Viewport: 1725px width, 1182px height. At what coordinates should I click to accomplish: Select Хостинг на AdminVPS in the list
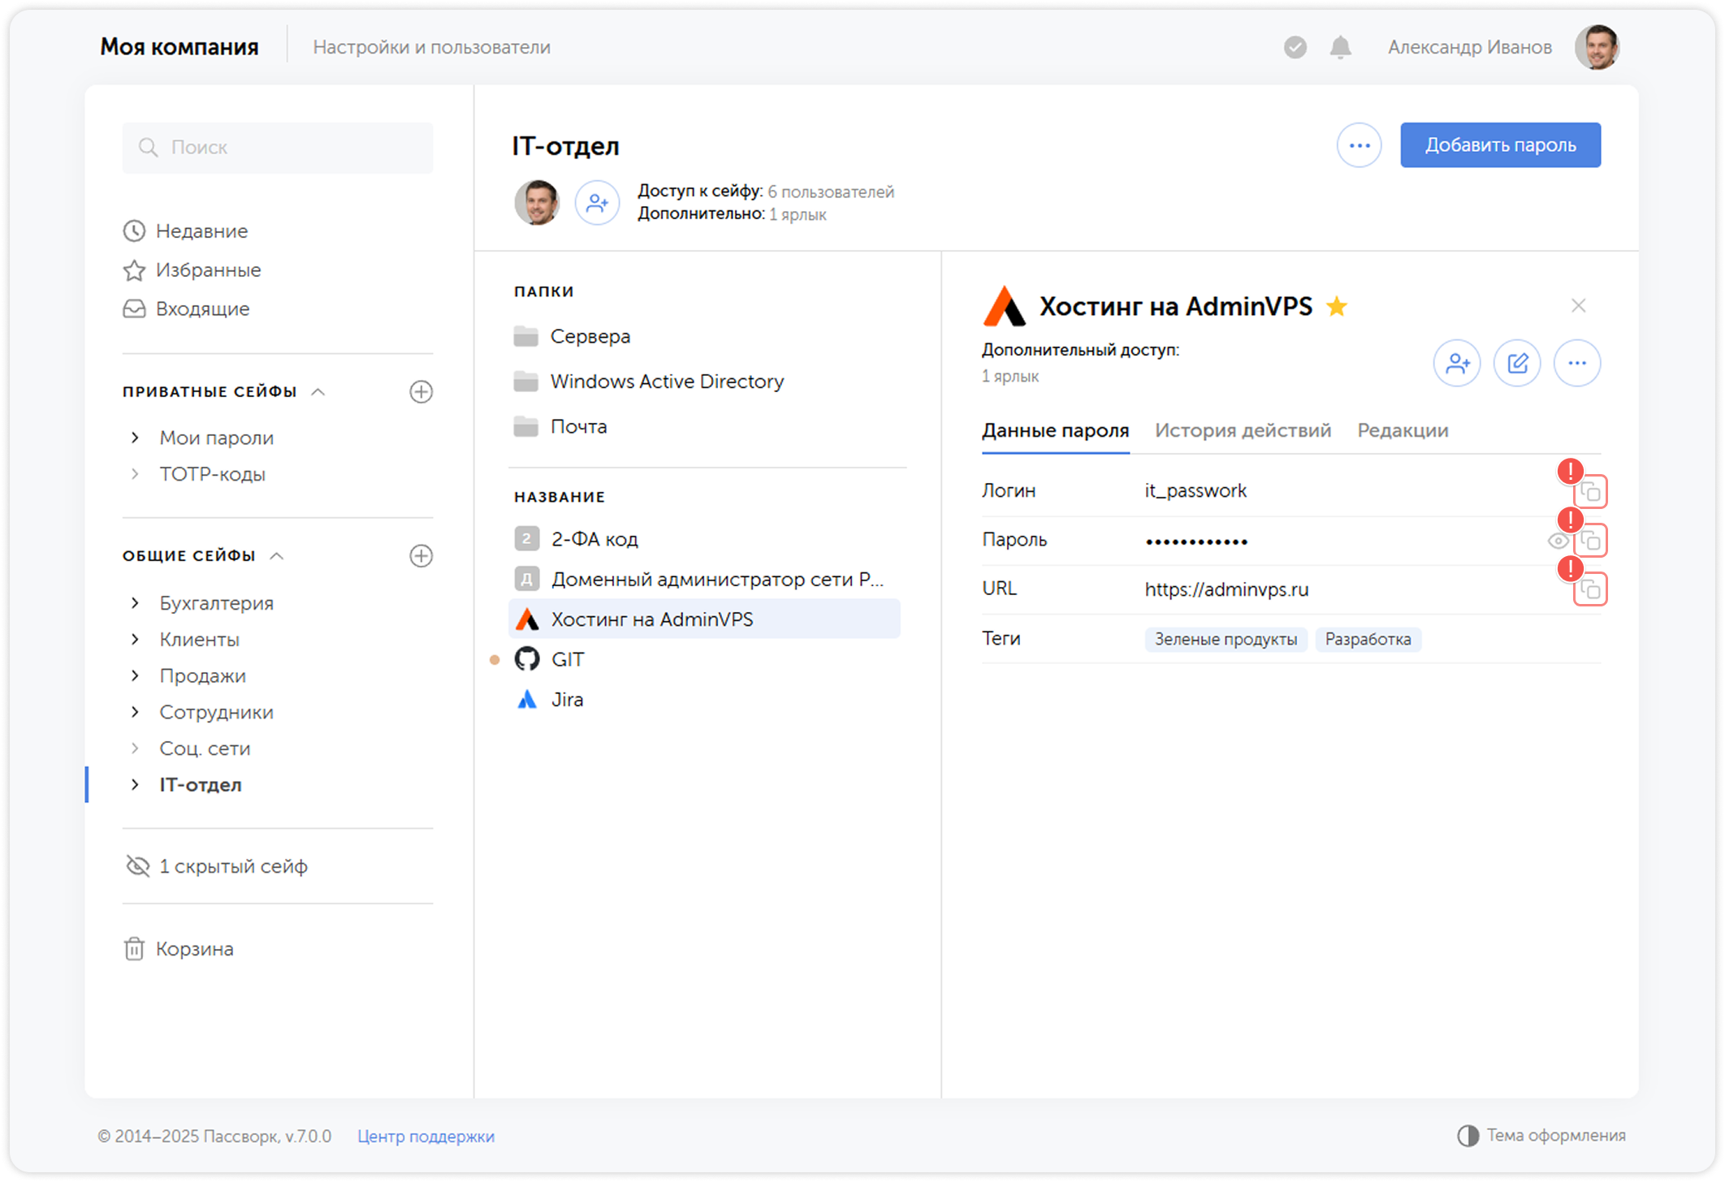point(704,619)
